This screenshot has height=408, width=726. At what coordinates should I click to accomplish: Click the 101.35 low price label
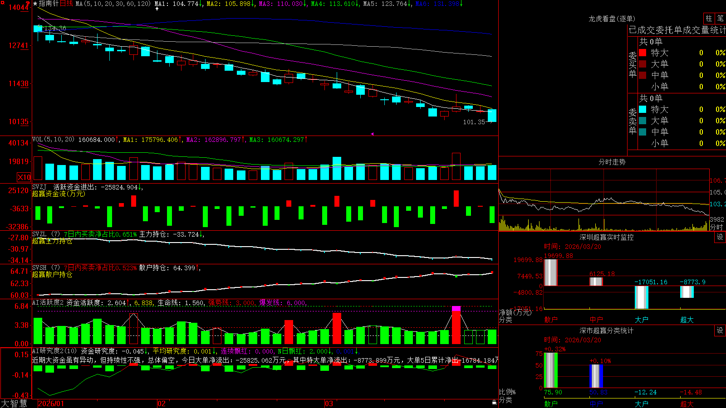474,122
